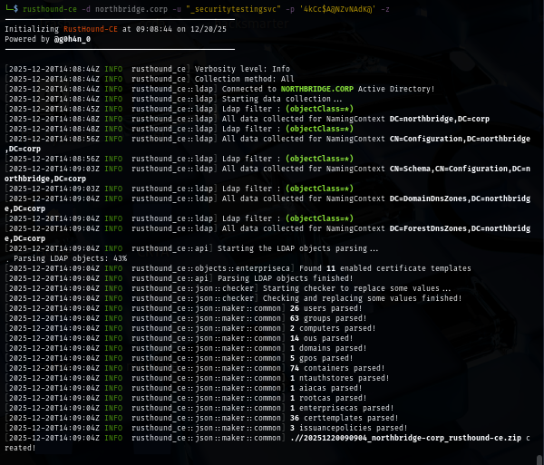Click the "63 groups parsed!" line
Image resolution: width=544 pixels, height=465 pixels.
[x=328, y=318]
